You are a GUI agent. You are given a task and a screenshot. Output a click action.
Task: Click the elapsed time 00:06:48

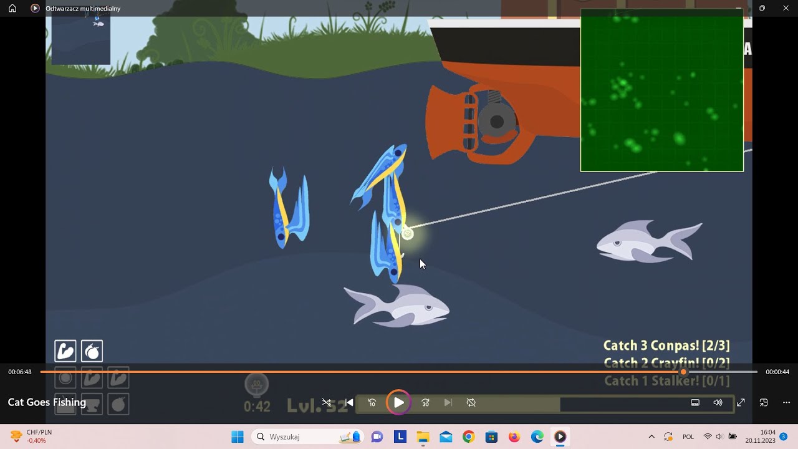(x=20, y=372)
